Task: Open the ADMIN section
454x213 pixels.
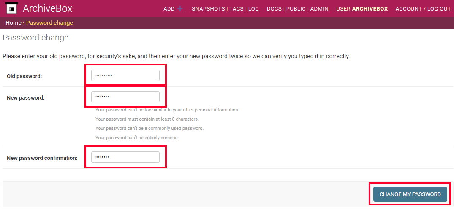Action: click(x=319, y=9)
